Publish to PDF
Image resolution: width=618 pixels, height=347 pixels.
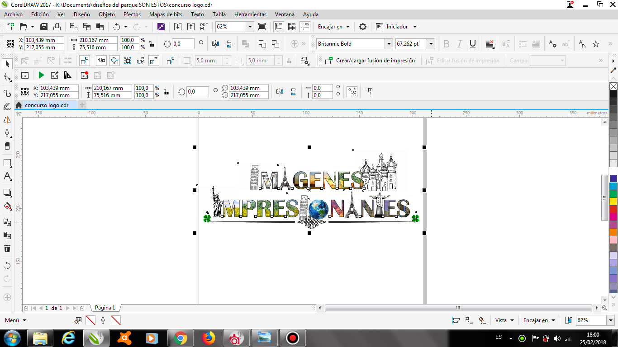[x=204, y=27]
